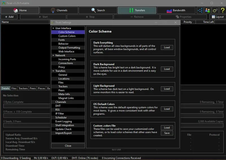Image resolution: width=226 pixels, height=160 pixels.
Task: Switch to the Search view
Action: [98, 10]
